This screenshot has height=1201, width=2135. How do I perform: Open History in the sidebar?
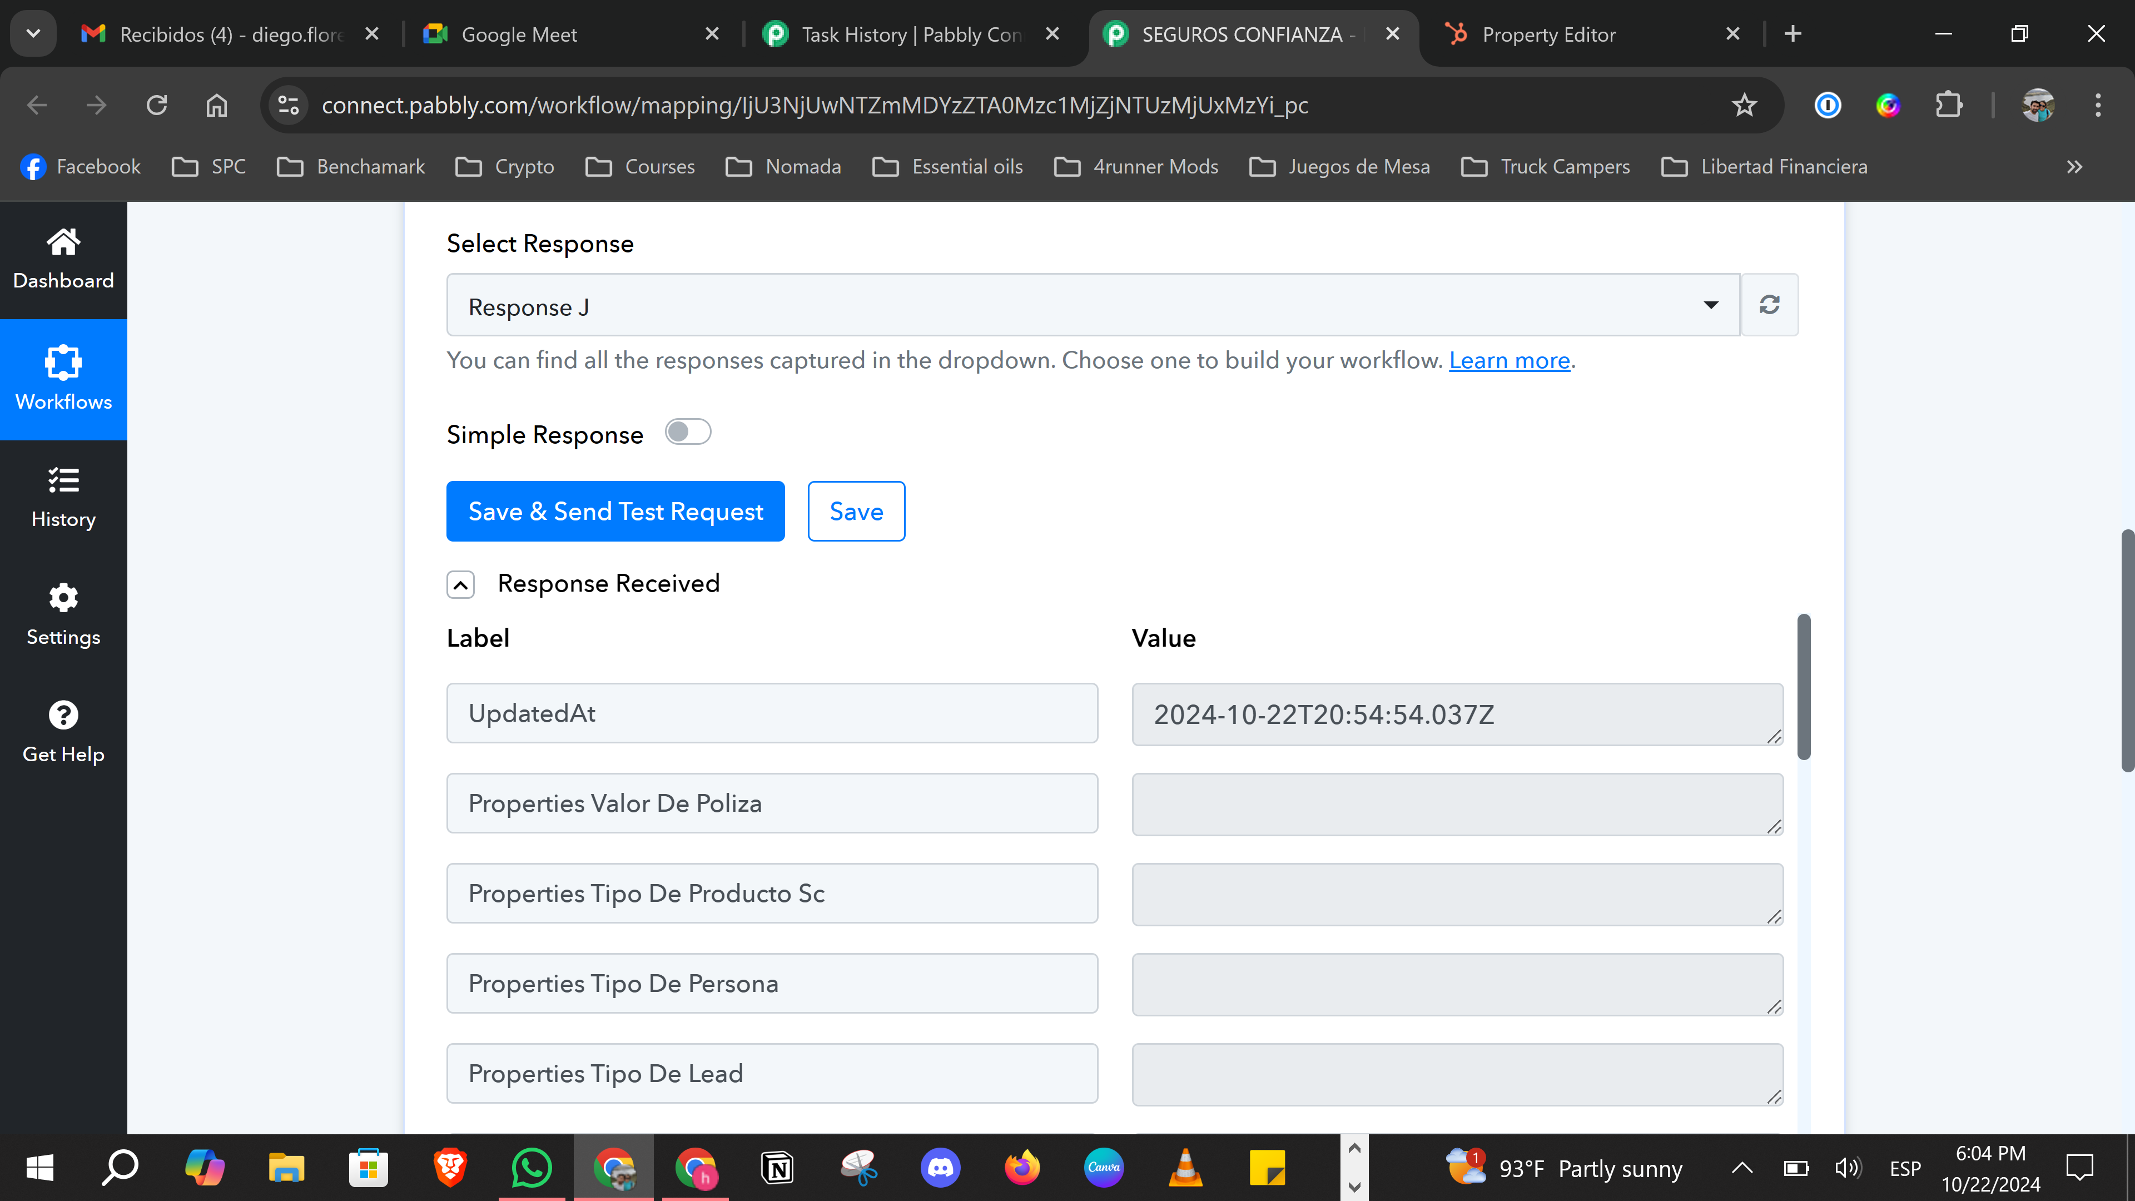point(63,497)
